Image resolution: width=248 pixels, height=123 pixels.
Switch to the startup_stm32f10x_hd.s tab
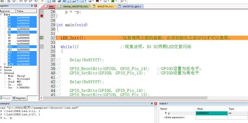coord(74,6)
